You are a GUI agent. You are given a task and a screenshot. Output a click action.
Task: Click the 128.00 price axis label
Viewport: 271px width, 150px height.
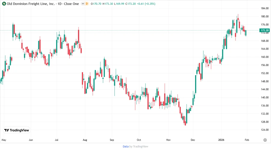(x=265, y=122)
